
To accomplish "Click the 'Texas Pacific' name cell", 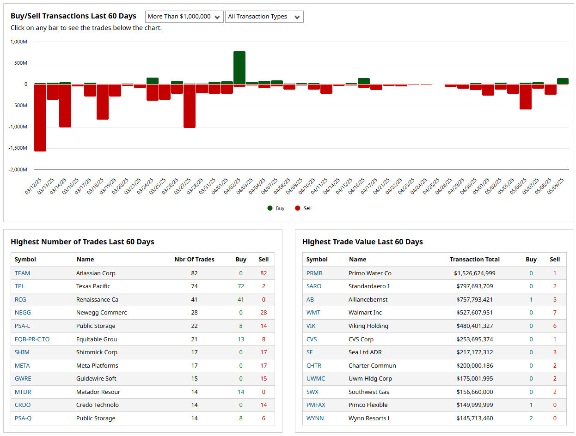I will [x=93, y=286].
